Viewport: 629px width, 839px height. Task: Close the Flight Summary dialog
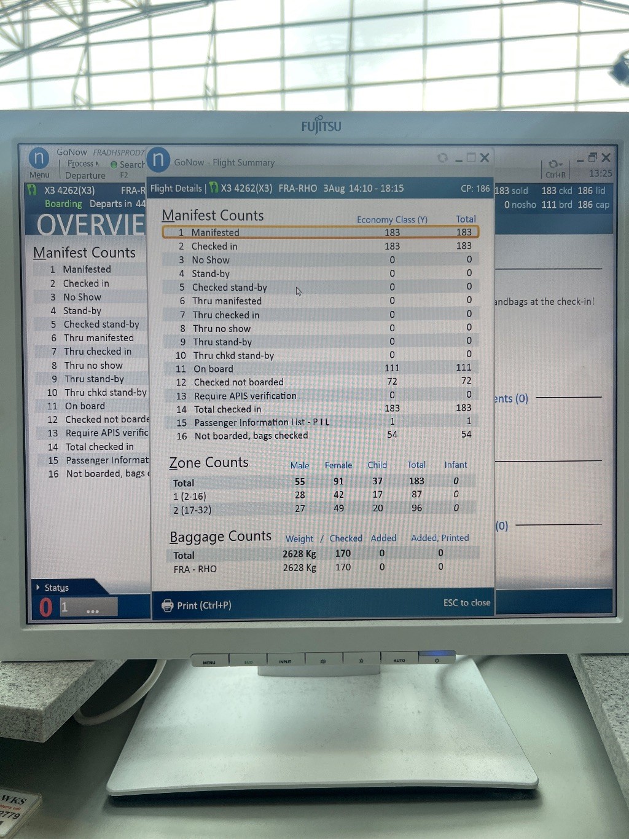[485, 158]
